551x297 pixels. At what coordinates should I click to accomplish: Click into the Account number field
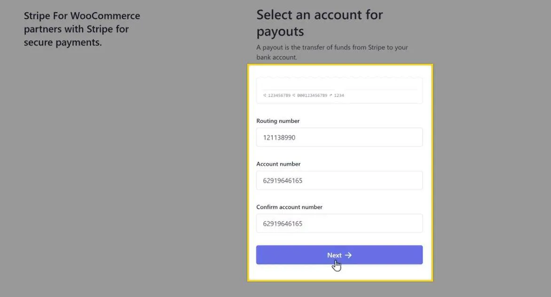click(339, 181)
